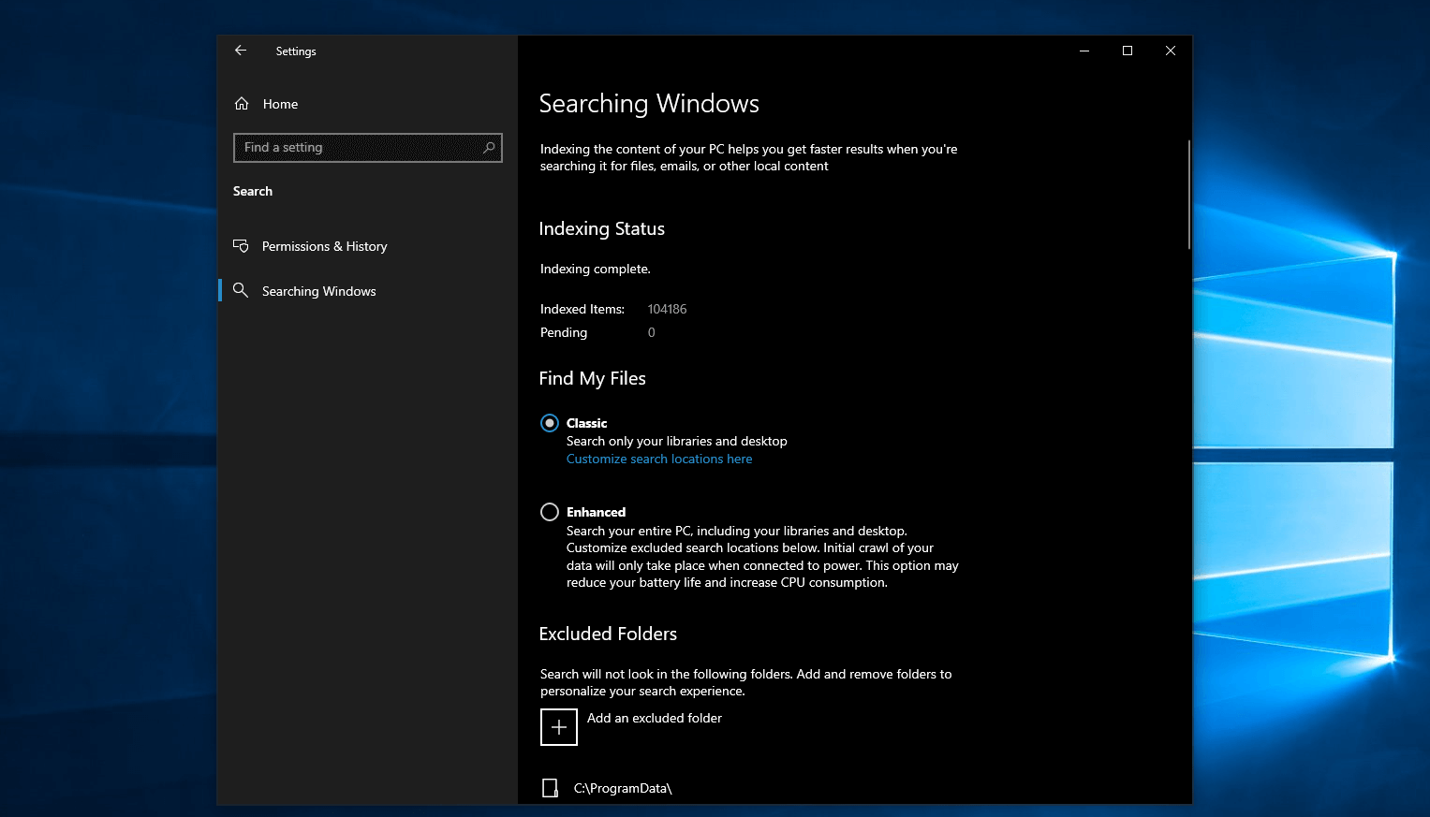Select the C:\ProgramData\ excluded folder entry
Screen dimensions: 1430x817
pyautogui.click(x=623, y=788)
